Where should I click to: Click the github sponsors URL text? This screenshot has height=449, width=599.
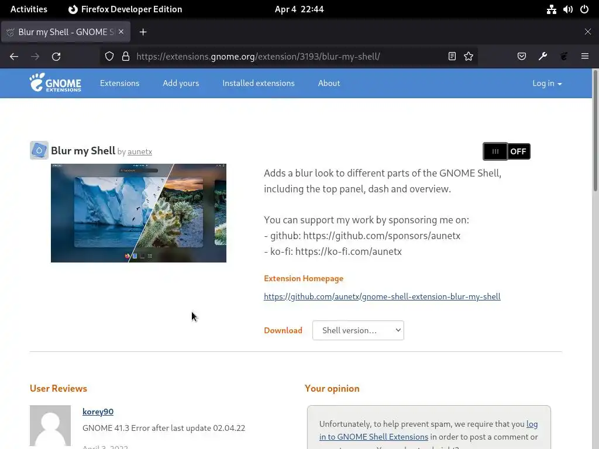click(381, 236)
